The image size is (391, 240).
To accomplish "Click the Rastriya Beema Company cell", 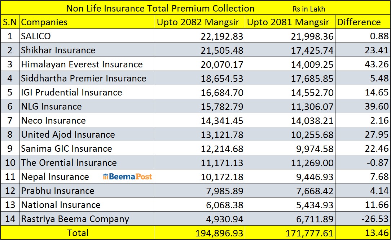I will (x=75, y=219).
